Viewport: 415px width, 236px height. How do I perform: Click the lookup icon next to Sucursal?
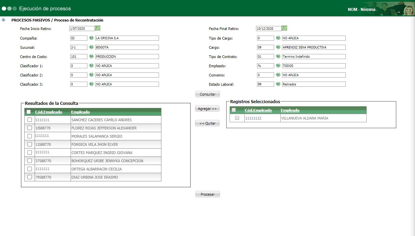click(91, 47)
